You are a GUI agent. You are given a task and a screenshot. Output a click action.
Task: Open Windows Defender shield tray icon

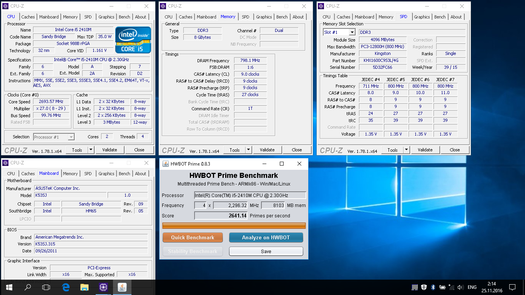[x=424, y=287]
